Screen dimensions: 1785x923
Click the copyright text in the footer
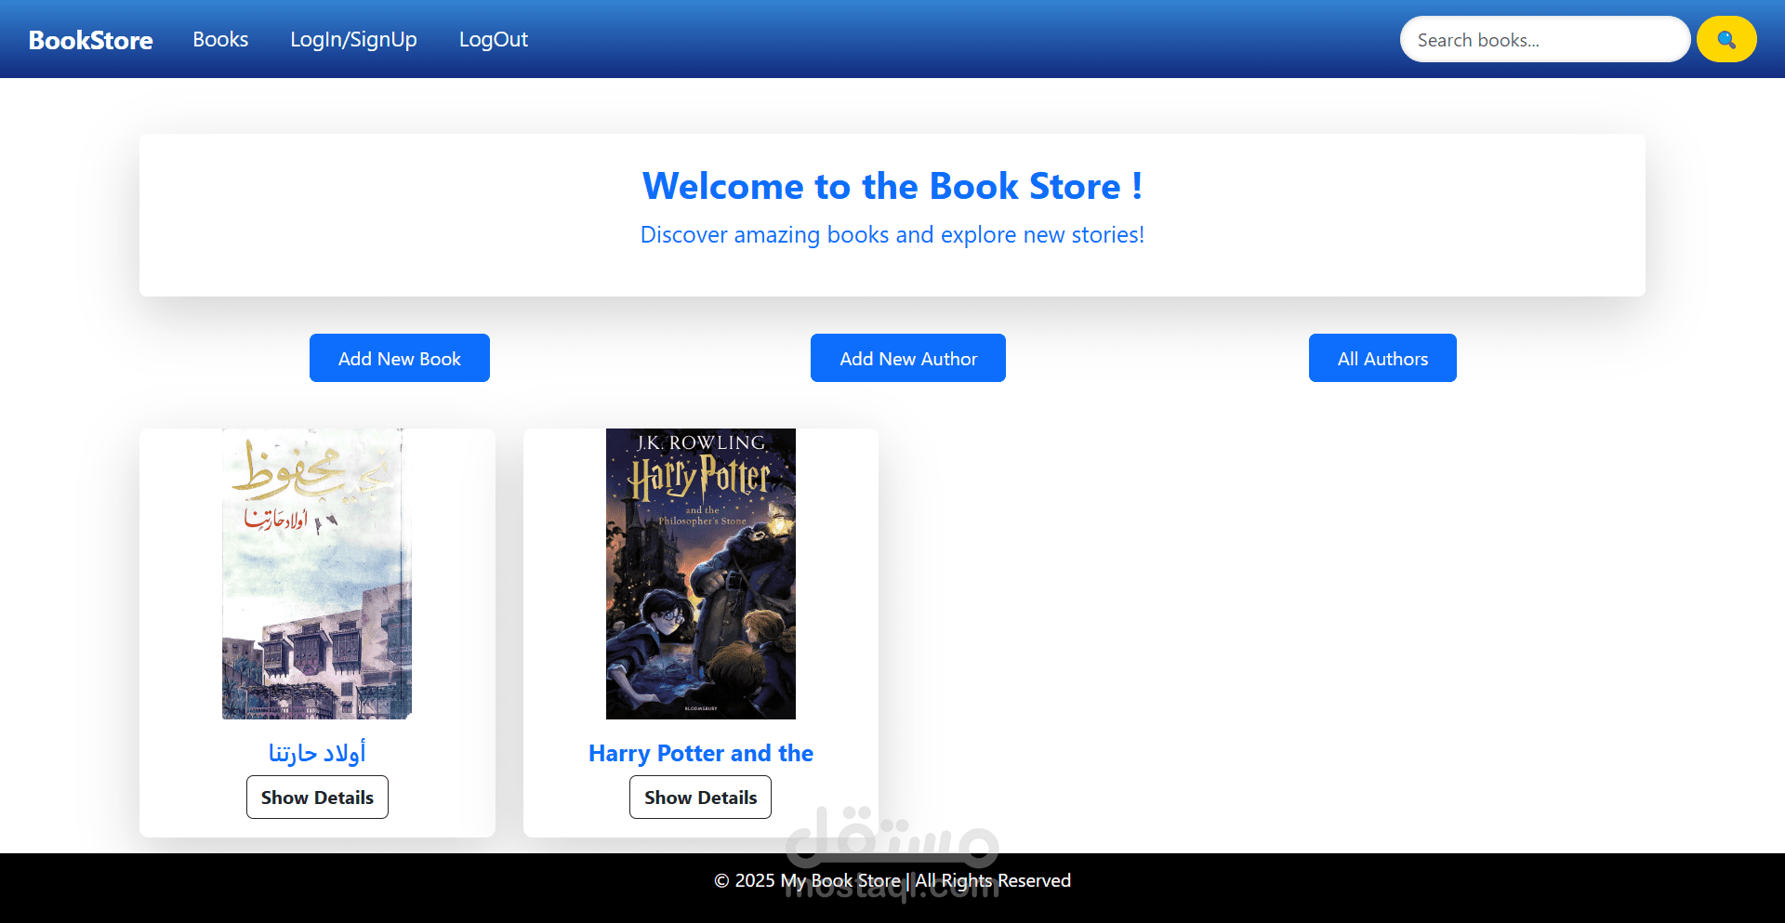892,880
